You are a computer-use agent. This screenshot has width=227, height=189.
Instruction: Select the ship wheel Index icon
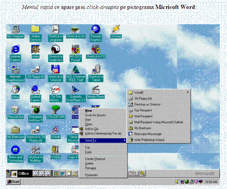click(35, 49)
